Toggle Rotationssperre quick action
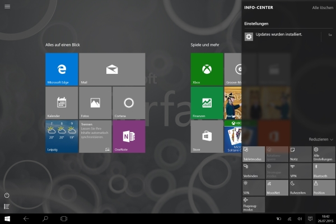 coord(277,154)
